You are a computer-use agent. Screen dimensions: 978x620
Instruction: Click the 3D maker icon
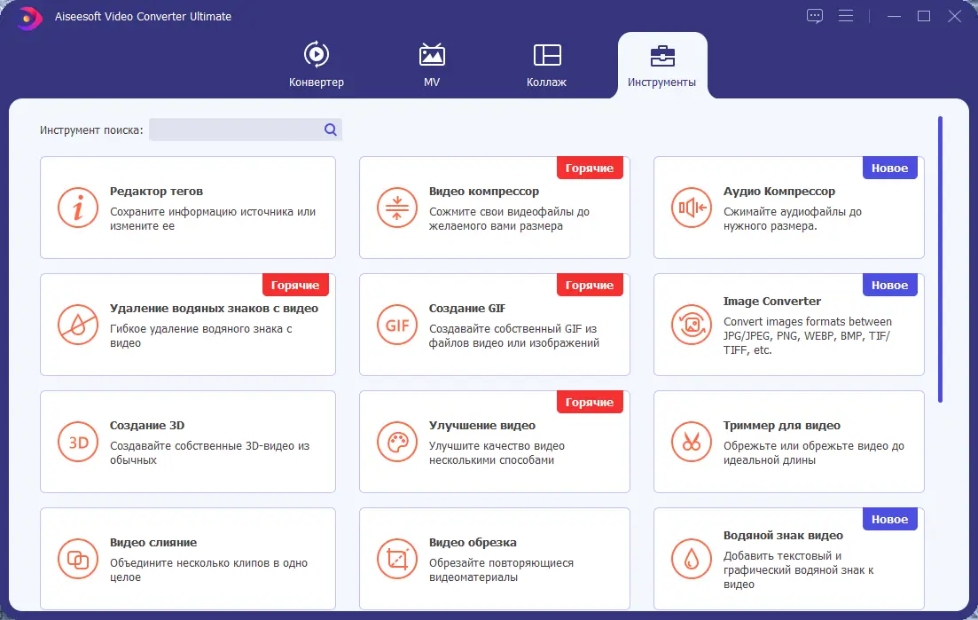point(78,442)
